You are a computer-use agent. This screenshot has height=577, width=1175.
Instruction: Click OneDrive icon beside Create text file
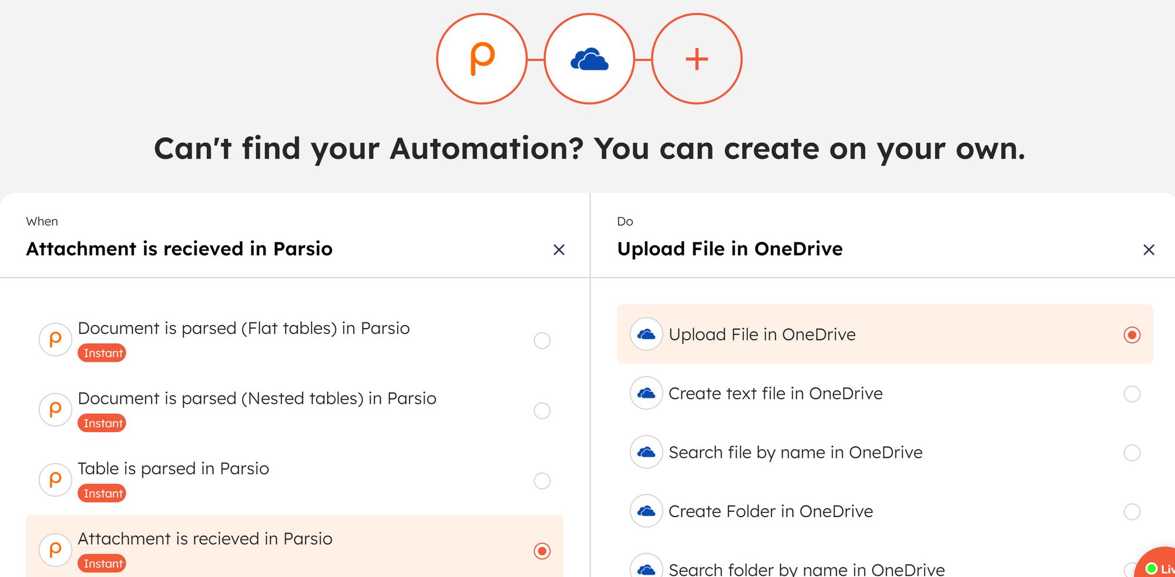click(x=646, y=393)
